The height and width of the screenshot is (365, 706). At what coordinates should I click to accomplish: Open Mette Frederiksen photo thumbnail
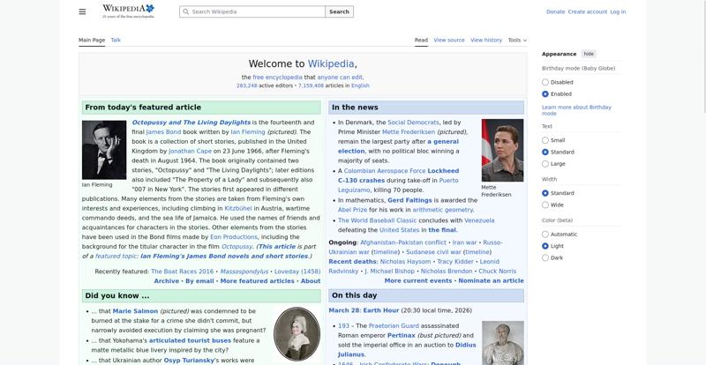click(502, 150)
